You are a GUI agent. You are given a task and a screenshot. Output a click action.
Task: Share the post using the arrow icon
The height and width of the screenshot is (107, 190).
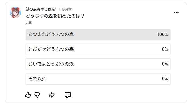click(x=52, y=95)
